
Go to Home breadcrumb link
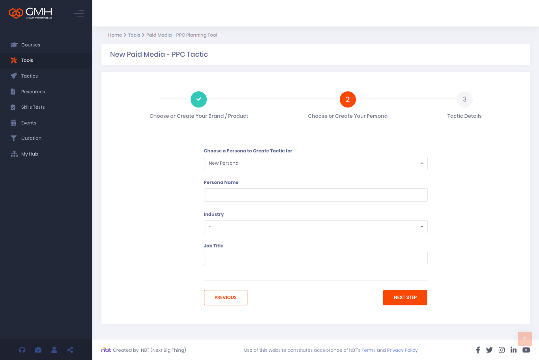(x=115, y=35)
